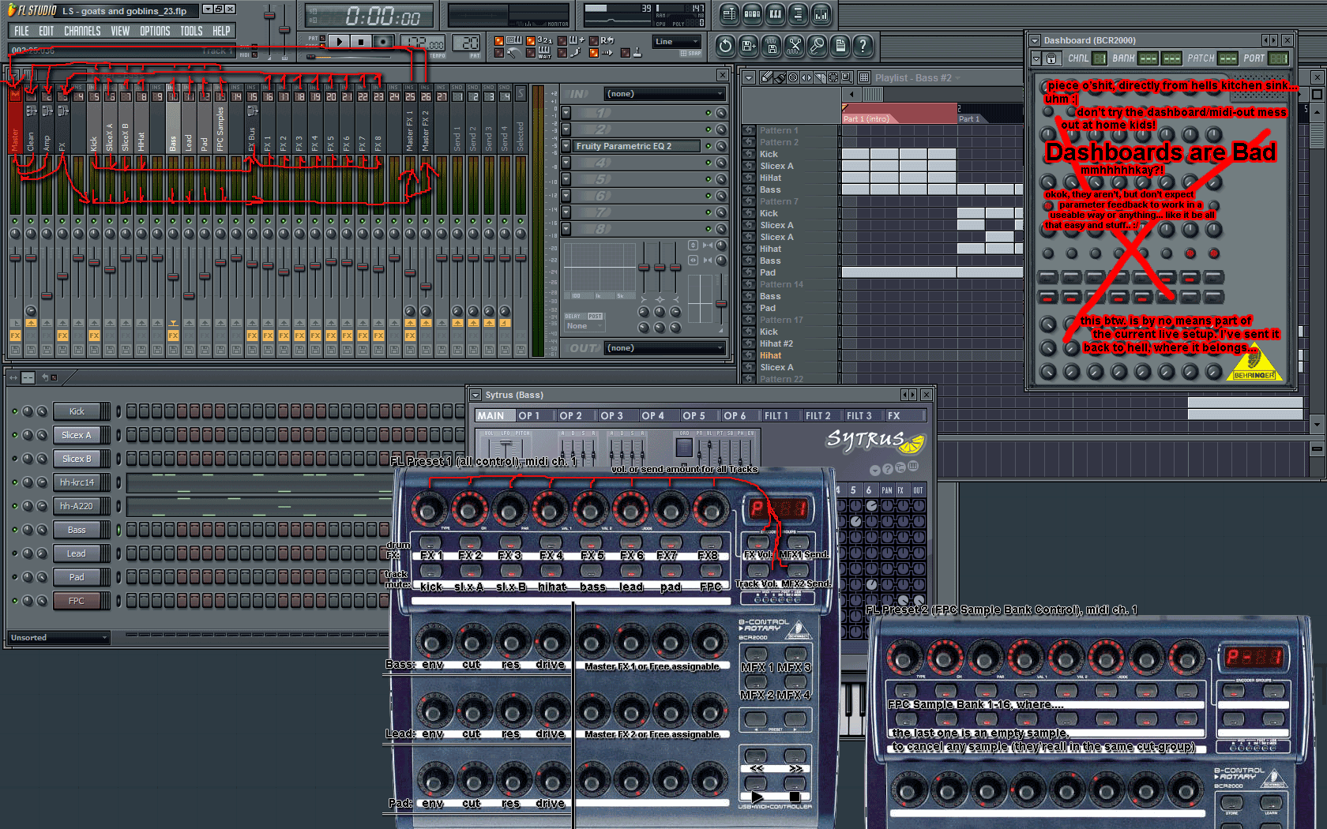Open the Line shape dropdown in the toolbar
The image size is (1327, 829).
click(x=676, y=41)
